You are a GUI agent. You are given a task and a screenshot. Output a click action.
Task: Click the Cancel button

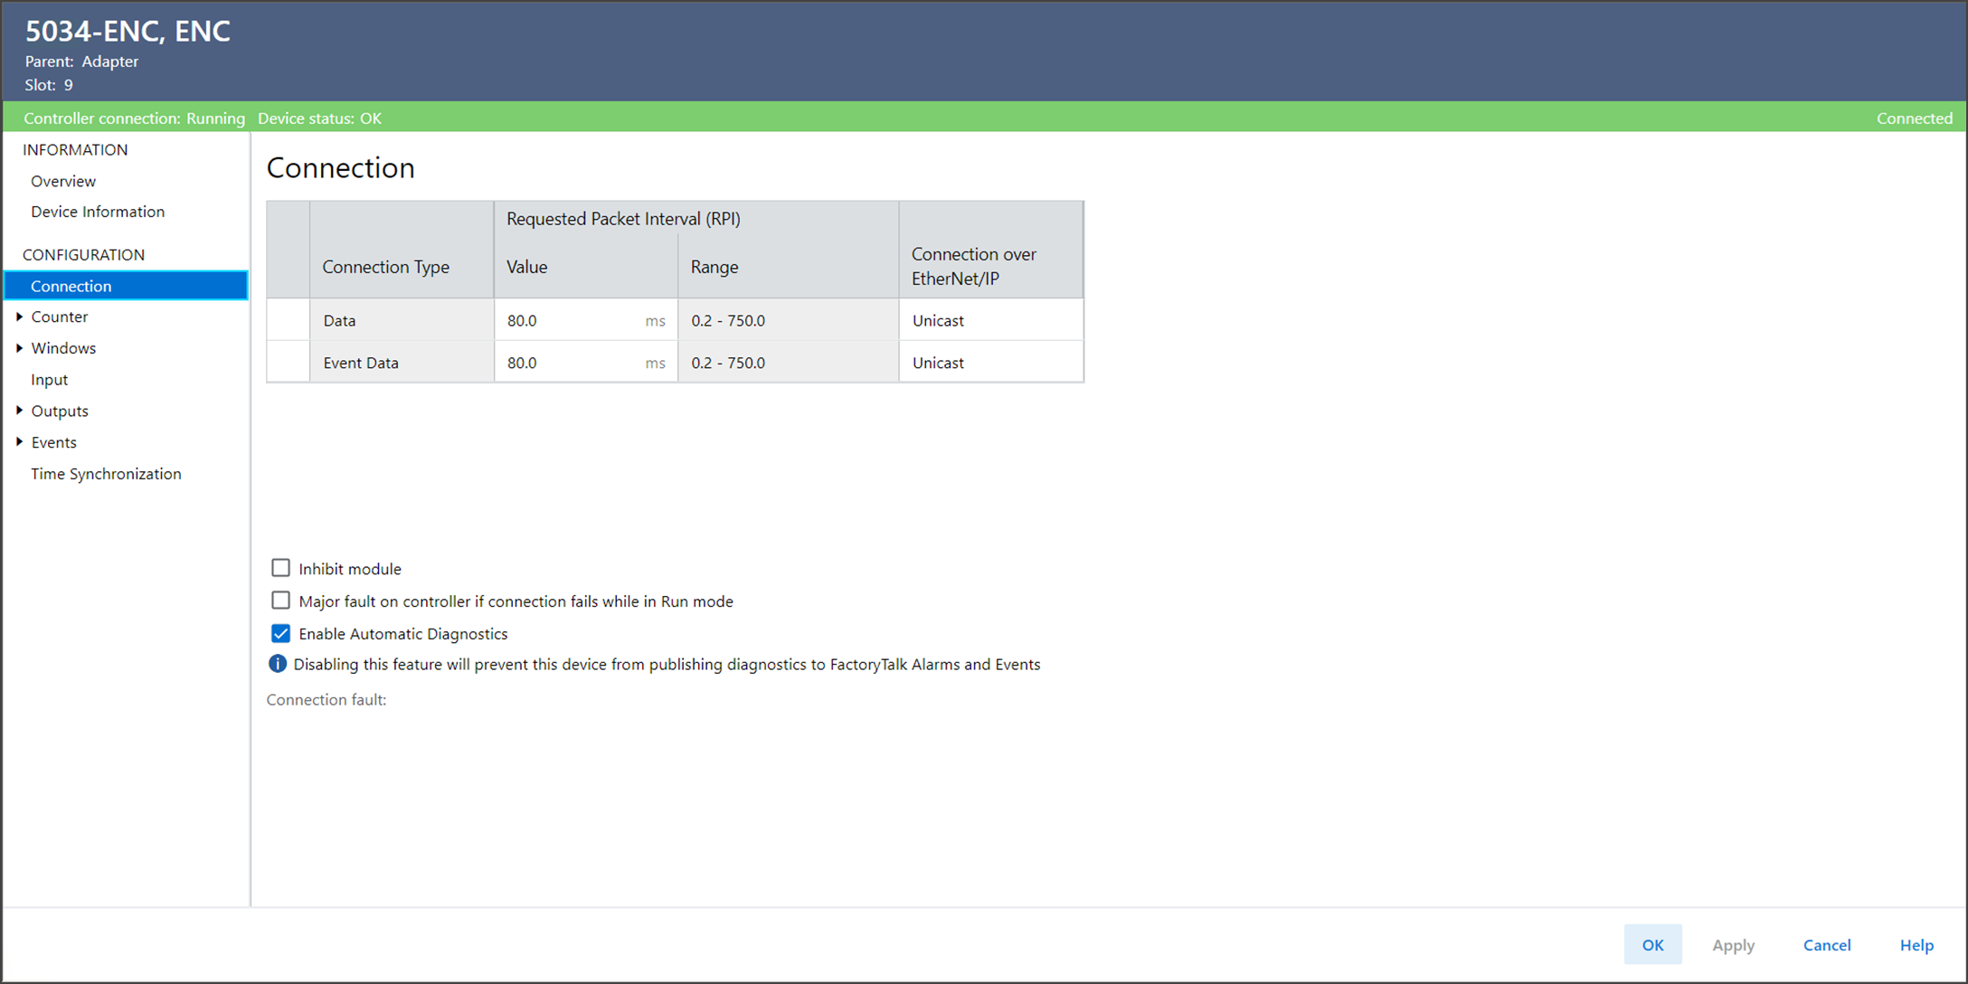tap(1826, 945)
